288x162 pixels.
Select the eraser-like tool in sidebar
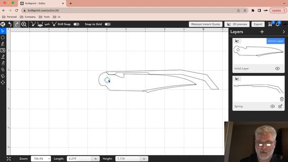tap(3, 70)
